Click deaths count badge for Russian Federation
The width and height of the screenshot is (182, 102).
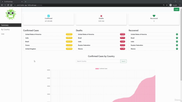pos(123,45)
